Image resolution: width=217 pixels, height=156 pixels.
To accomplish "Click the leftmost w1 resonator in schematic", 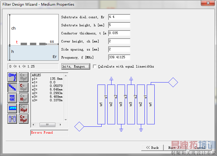I will [x=101, y=104].
